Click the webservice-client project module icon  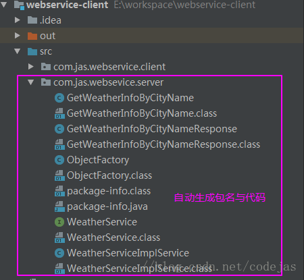click(x=19, y=5)
